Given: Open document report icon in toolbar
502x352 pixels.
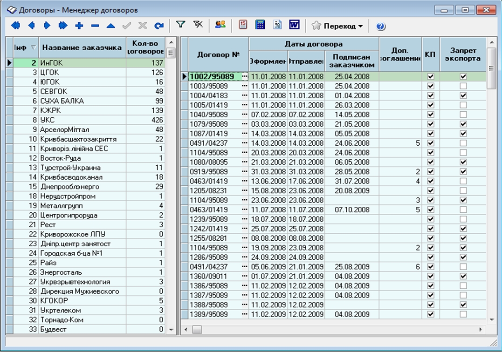Looking at the screenshot, I should coord(277,25).
